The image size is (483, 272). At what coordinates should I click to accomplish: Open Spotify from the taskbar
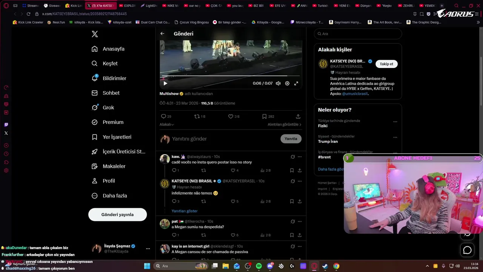(x=259, y=266)
